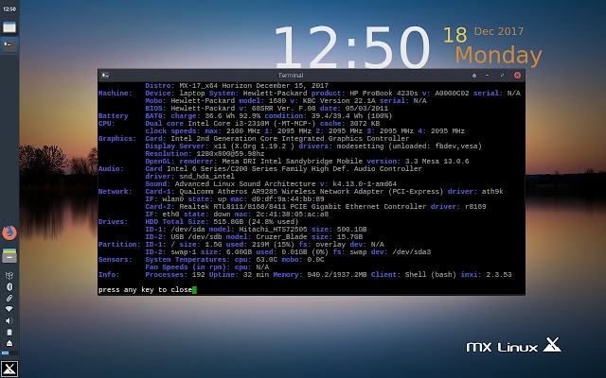
Task: Open the Bluetooth tray icon
Action: [x=9, y=286]
